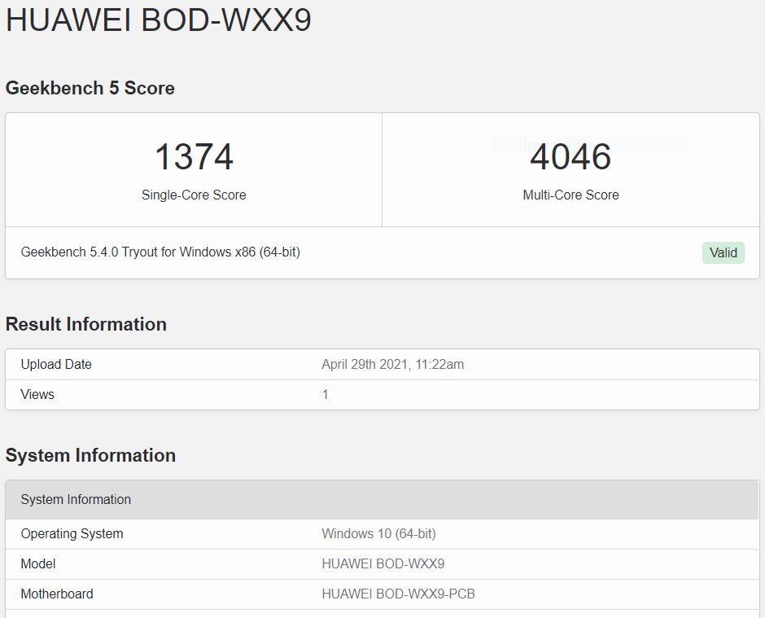Screen dimensions: 765x618
Task: Select the HUAWEI BOD-WXX9 model value
Action: 383,563
